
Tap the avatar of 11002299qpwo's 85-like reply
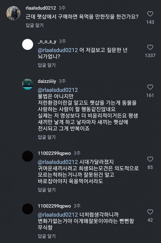pyautogui.click(x=28, y=156)
